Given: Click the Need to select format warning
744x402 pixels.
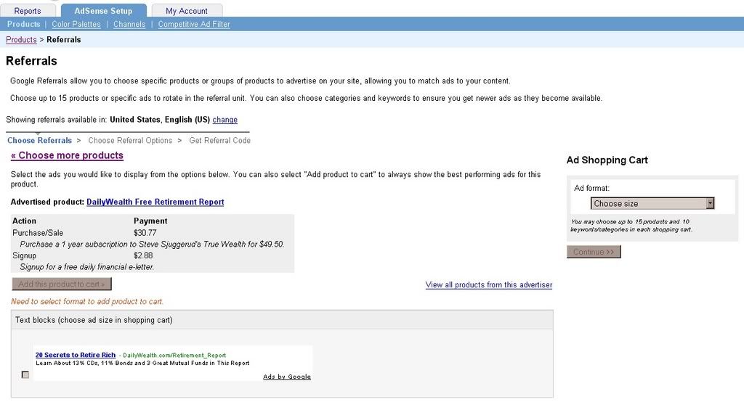Looking at the screenshot, I should pos(87,302).
